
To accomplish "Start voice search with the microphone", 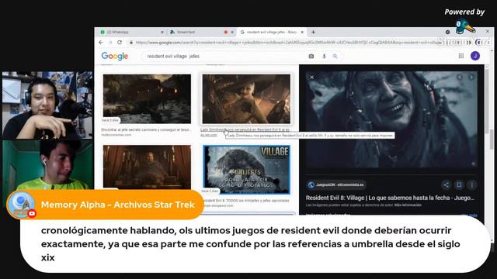I will [324, 57].
